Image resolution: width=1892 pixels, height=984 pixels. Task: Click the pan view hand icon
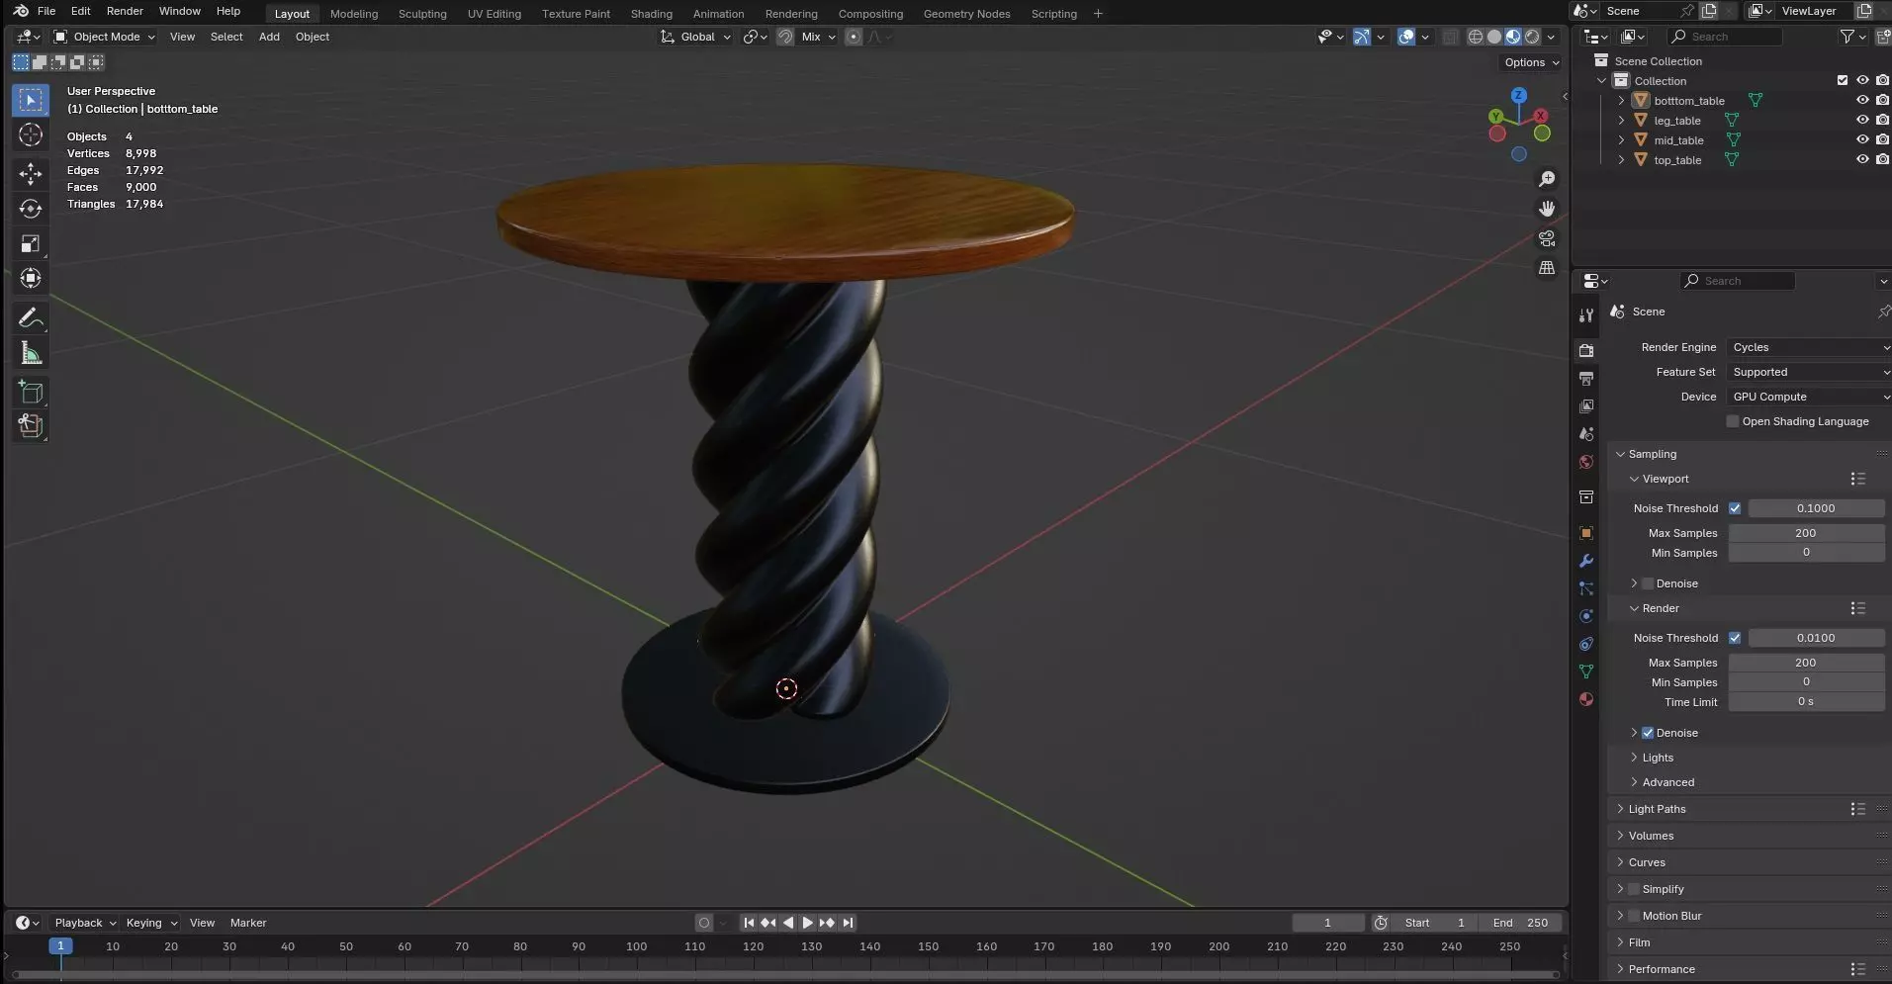click(x=1547, y=209)
